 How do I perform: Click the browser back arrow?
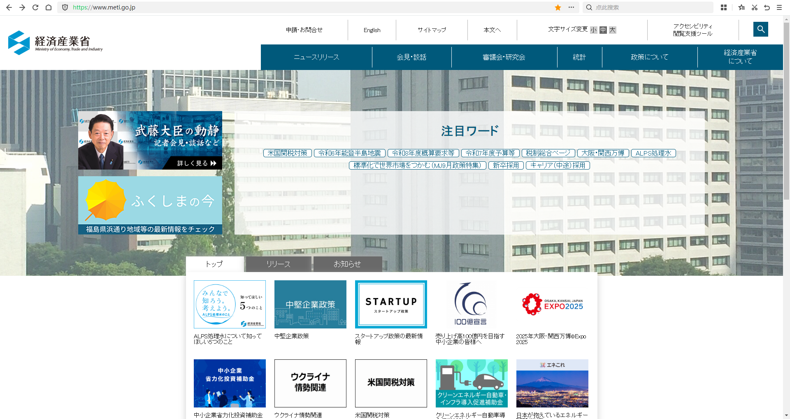[9, 7]
